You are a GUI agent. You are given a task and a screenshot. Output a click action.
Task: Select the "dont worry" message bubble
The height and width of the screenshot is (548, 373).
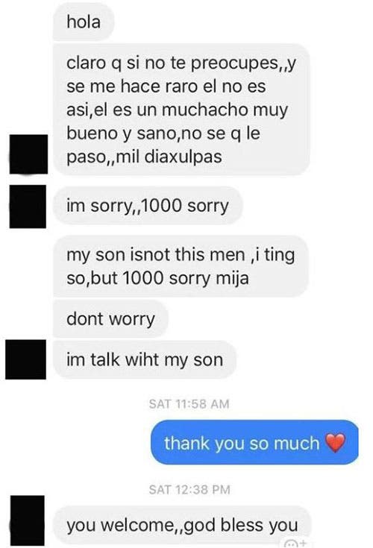pyautogui.click(x=110, y=319)
